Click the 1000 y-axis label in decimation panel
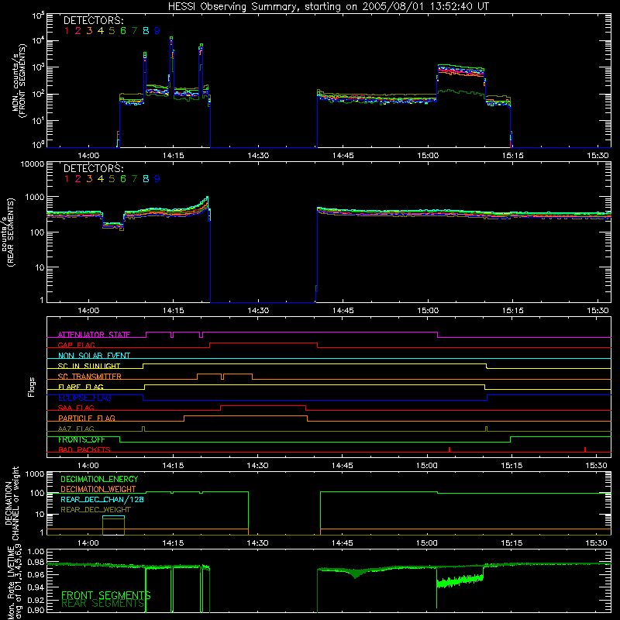 [x=34, y=474]
